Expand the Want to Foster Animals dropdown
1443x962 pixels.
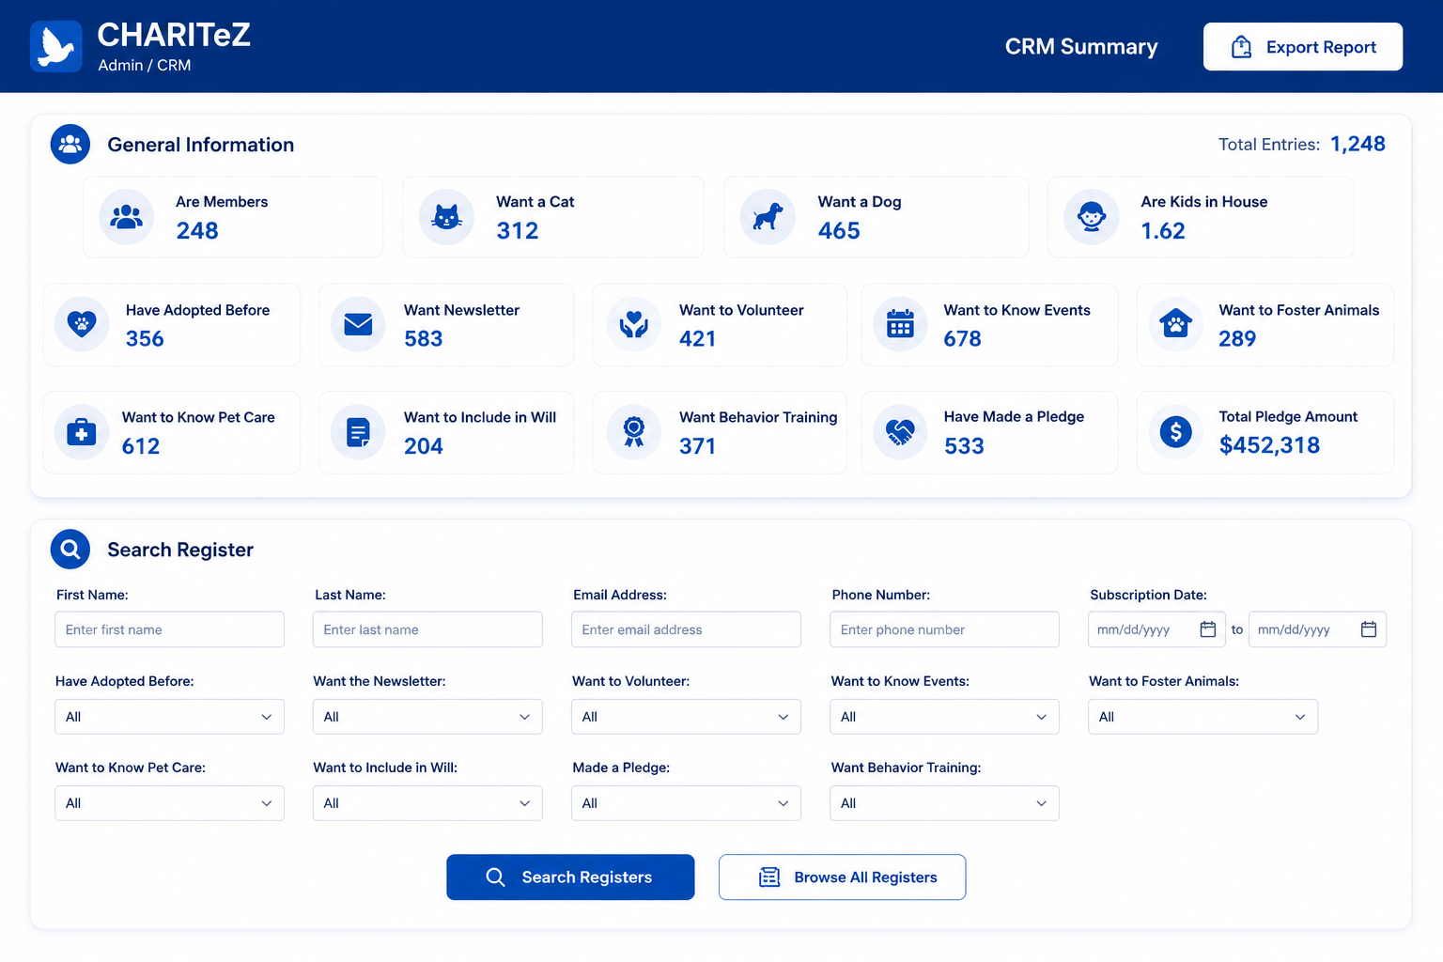point(1202,717)
